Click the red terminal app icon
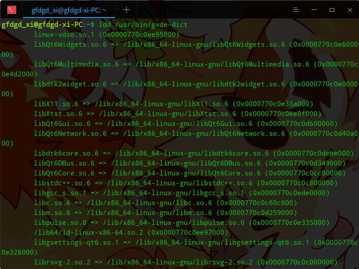The height and width of the screenshot is (269, 359). 11,10
